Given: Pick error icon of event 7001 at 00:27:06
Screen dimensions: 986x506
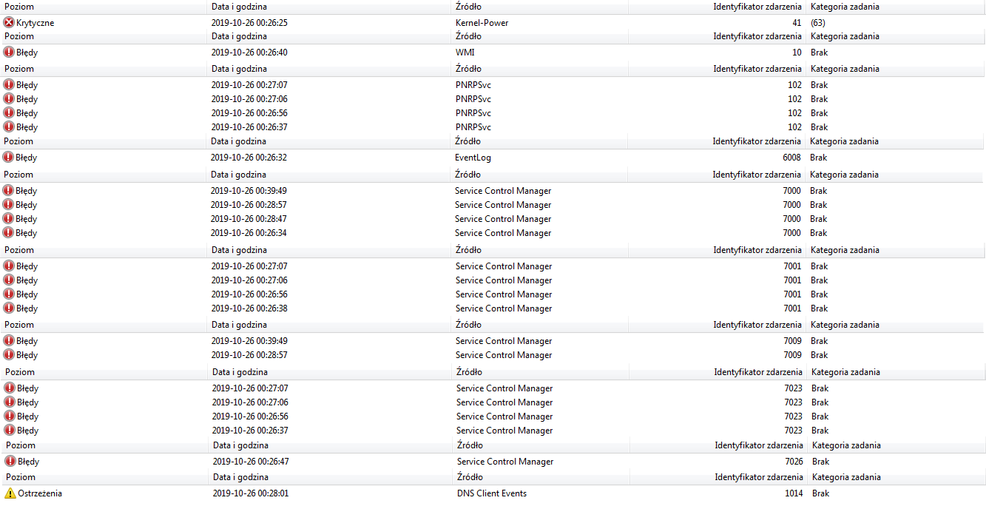Looking at the screenshot, I should pyautogui.click(x=10, y=280).
